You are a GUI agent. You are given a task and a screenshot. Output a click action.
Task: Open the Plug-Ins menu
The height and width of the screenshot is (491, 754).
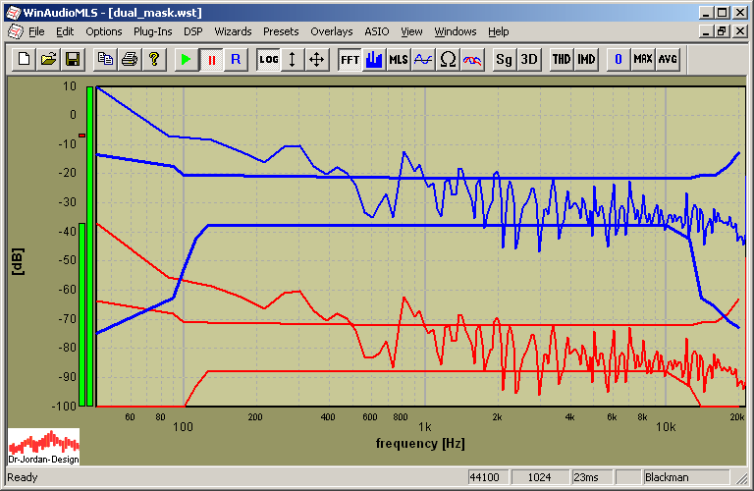click(152, 31)
